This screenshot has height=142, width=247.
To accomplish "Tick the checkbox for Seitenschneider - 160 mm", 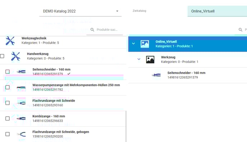I will pos(8,72).
